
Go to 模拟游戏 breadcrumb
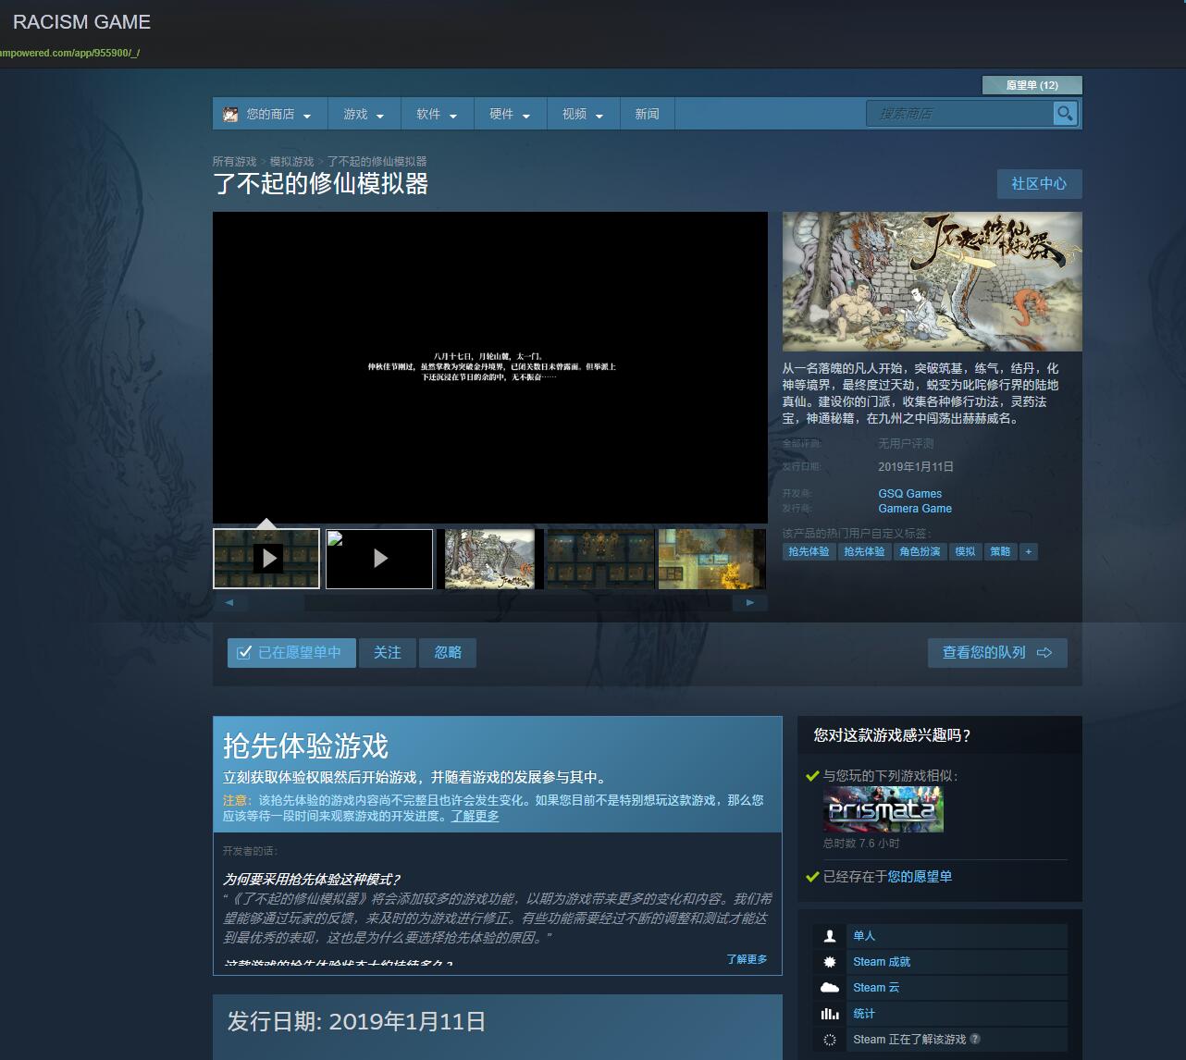pyautogui.click(x=291, y=161)
